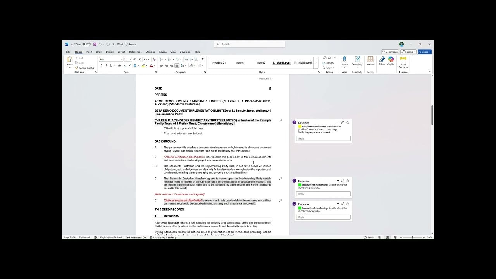Click comment marker beside CHARLIE PLACEHOLDER paragraph
Viewport: 496px width, 279px height.
pyautogui.click(x=280, y=120)
